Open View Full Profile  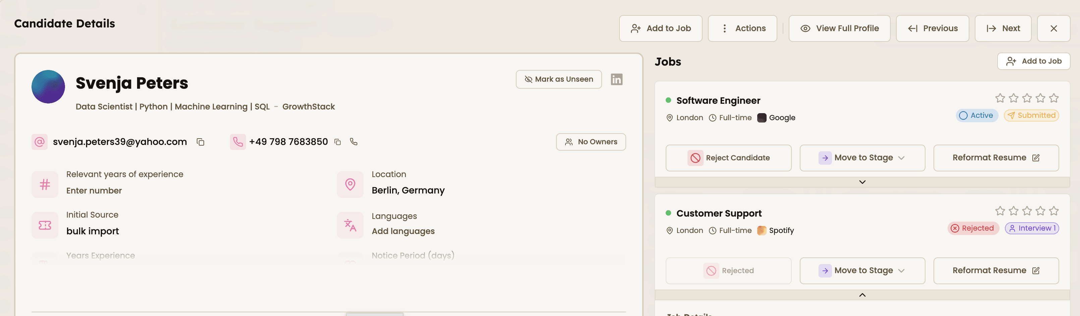839,28
